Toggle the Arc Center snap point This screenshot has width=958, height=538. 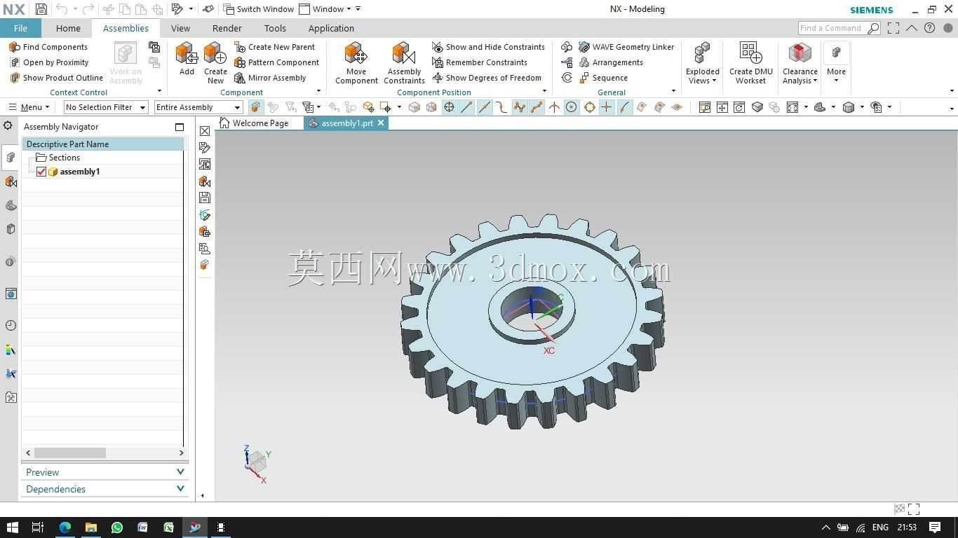point(572,107)
